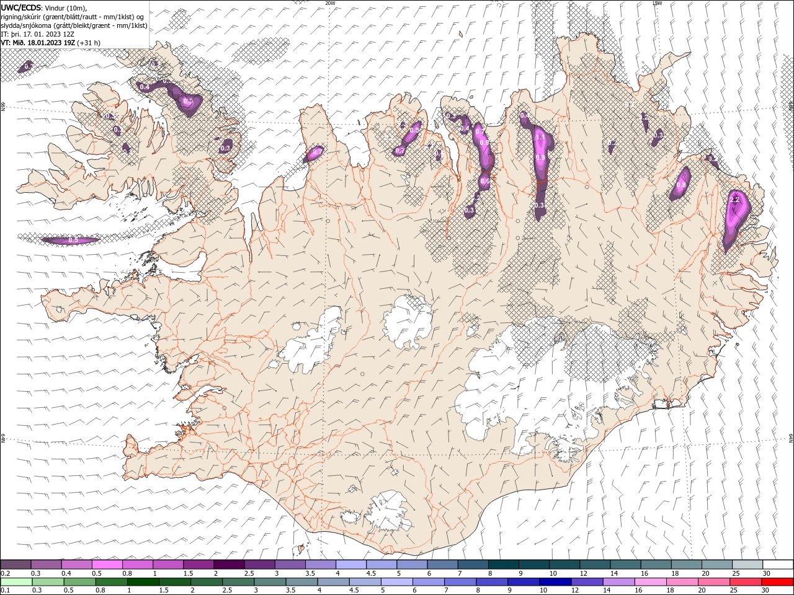
Task: Click the UWC/ECDS title in the header box
Action: pyautogui.click(x=22, y=7)
